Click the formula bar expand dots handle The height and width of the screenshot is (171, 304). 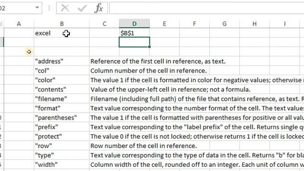click(x=49, y=8)
